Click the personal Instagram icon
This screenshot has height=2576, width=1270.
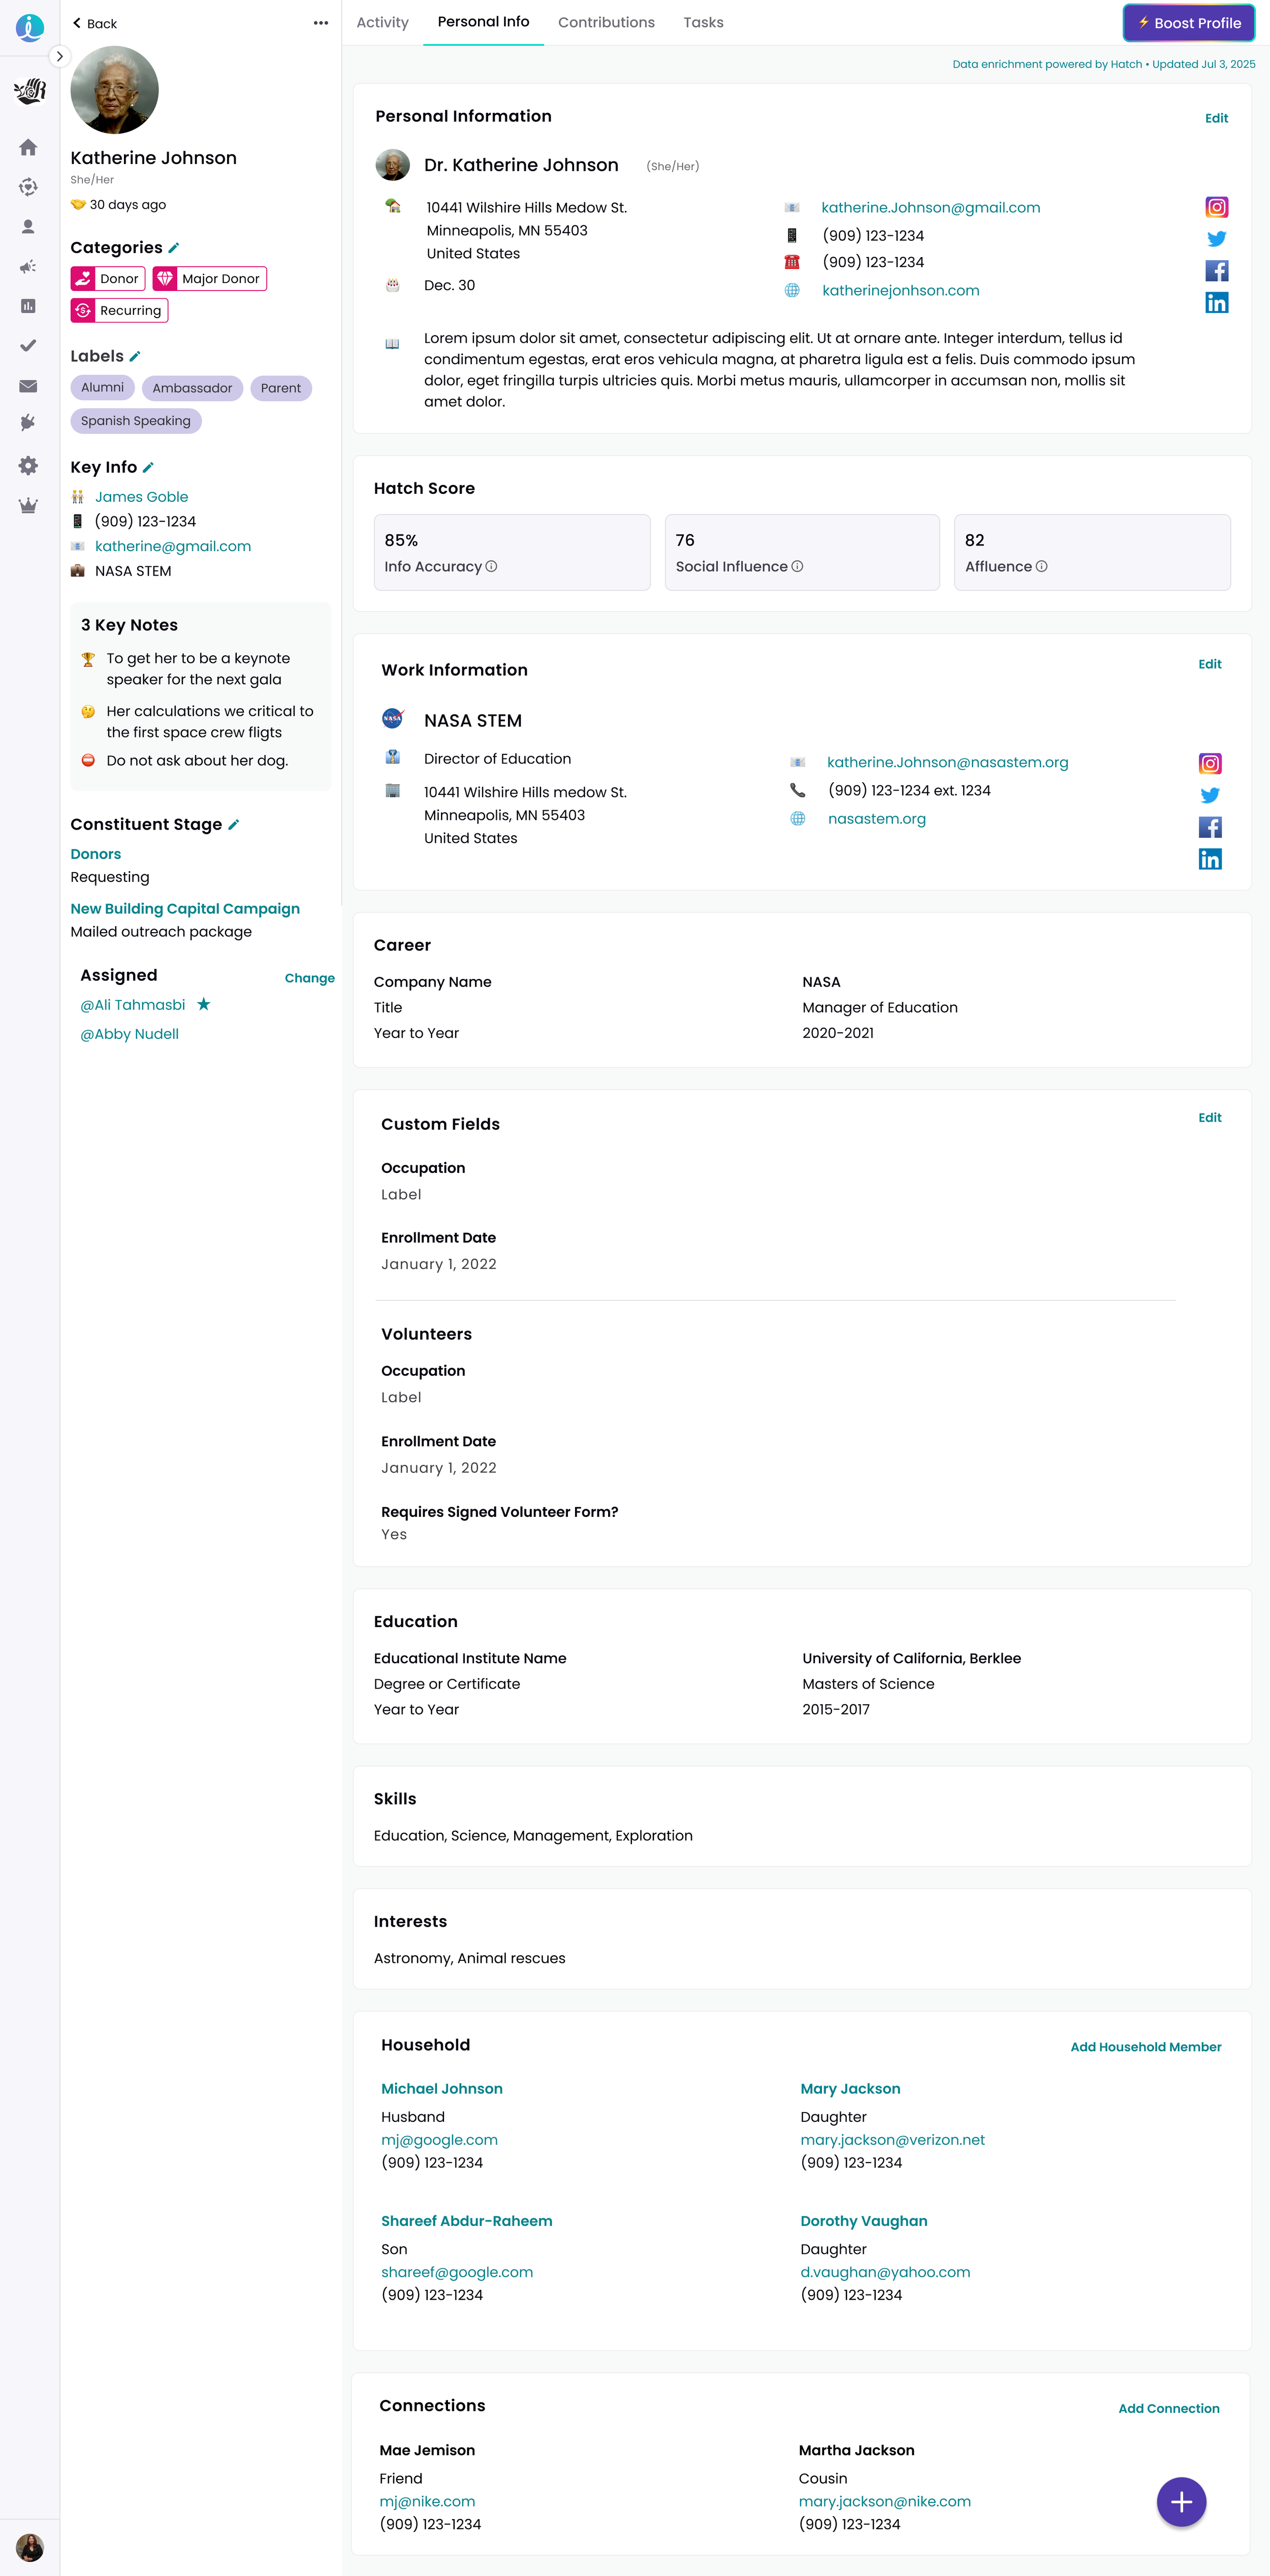1216,207
